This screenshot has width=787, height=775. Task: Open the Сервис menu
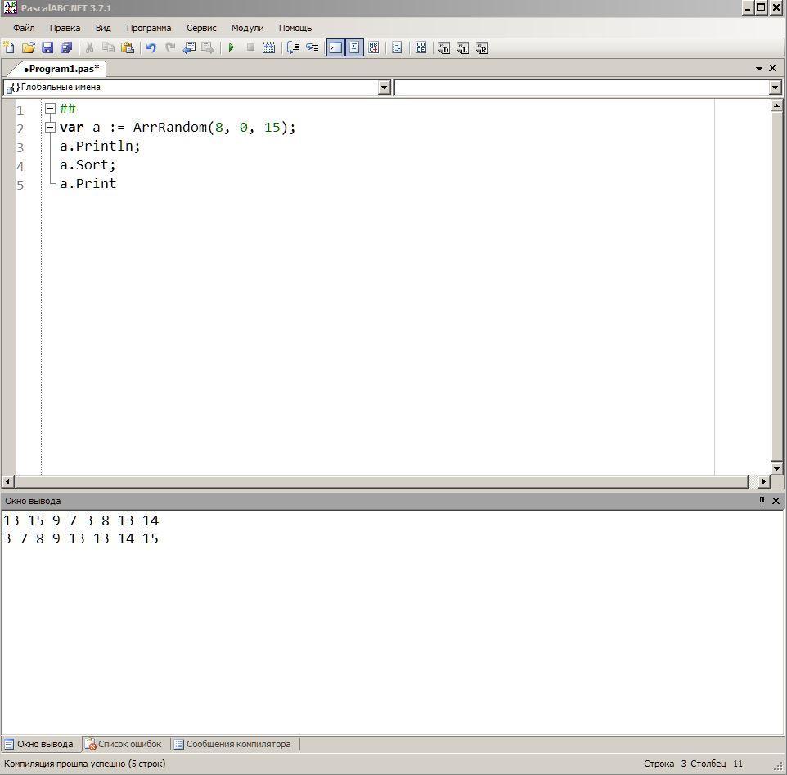tap(201, 28)
